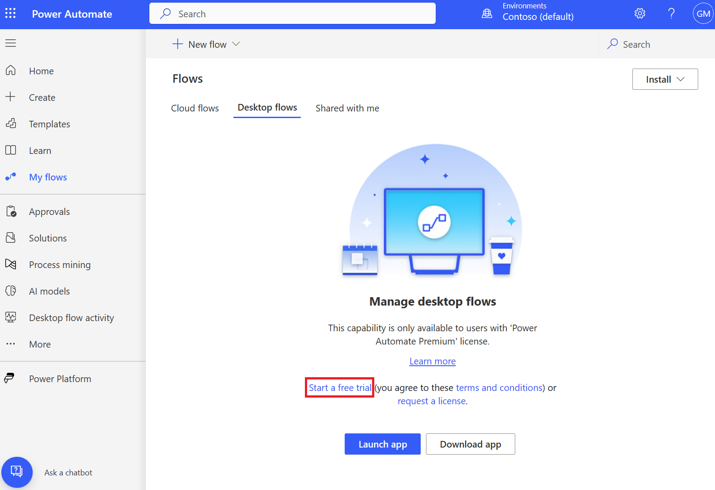Open AI models section
The image size is (715, 490).
[49, 291]
